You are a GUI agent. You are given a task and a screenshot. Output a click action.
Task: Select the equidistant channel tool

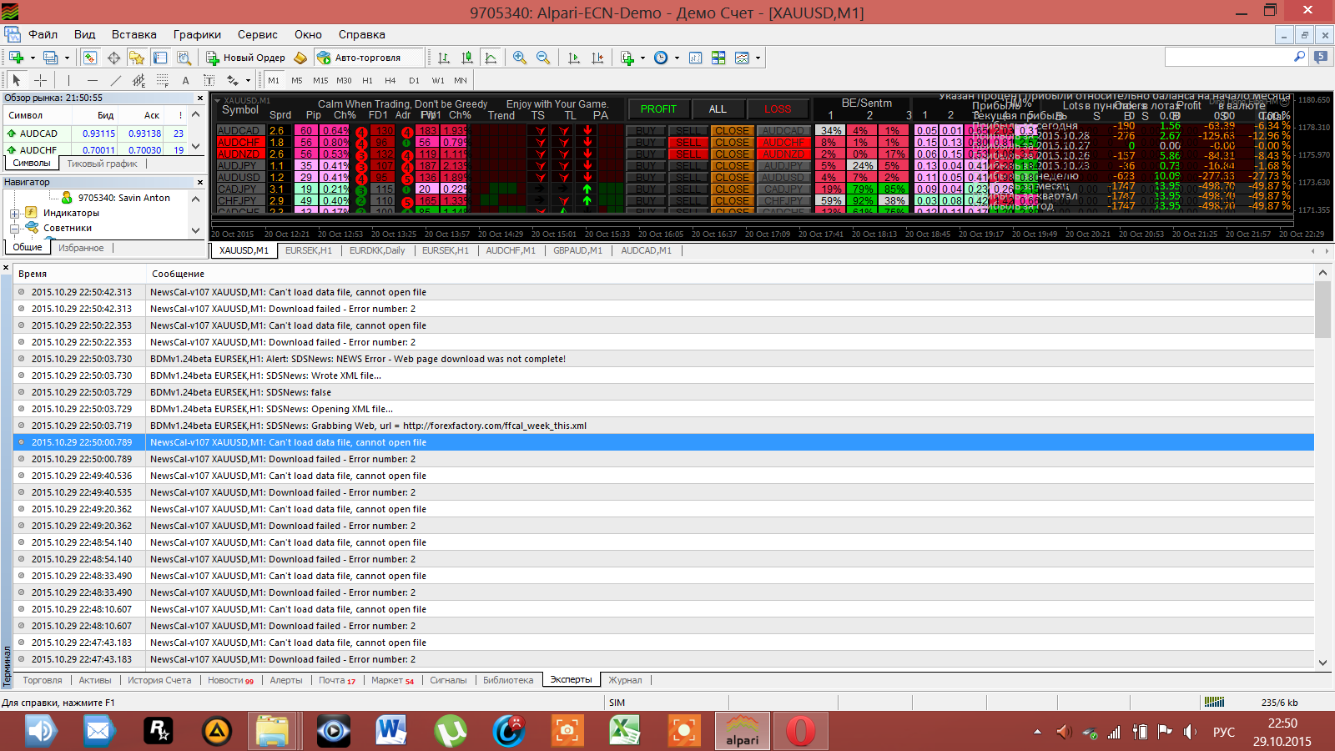[x=139, y=80]
